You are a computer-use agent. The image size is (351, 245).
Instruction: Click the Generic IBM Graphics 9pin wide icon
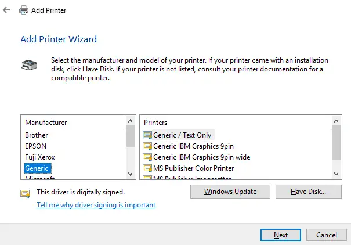[147, 157]
